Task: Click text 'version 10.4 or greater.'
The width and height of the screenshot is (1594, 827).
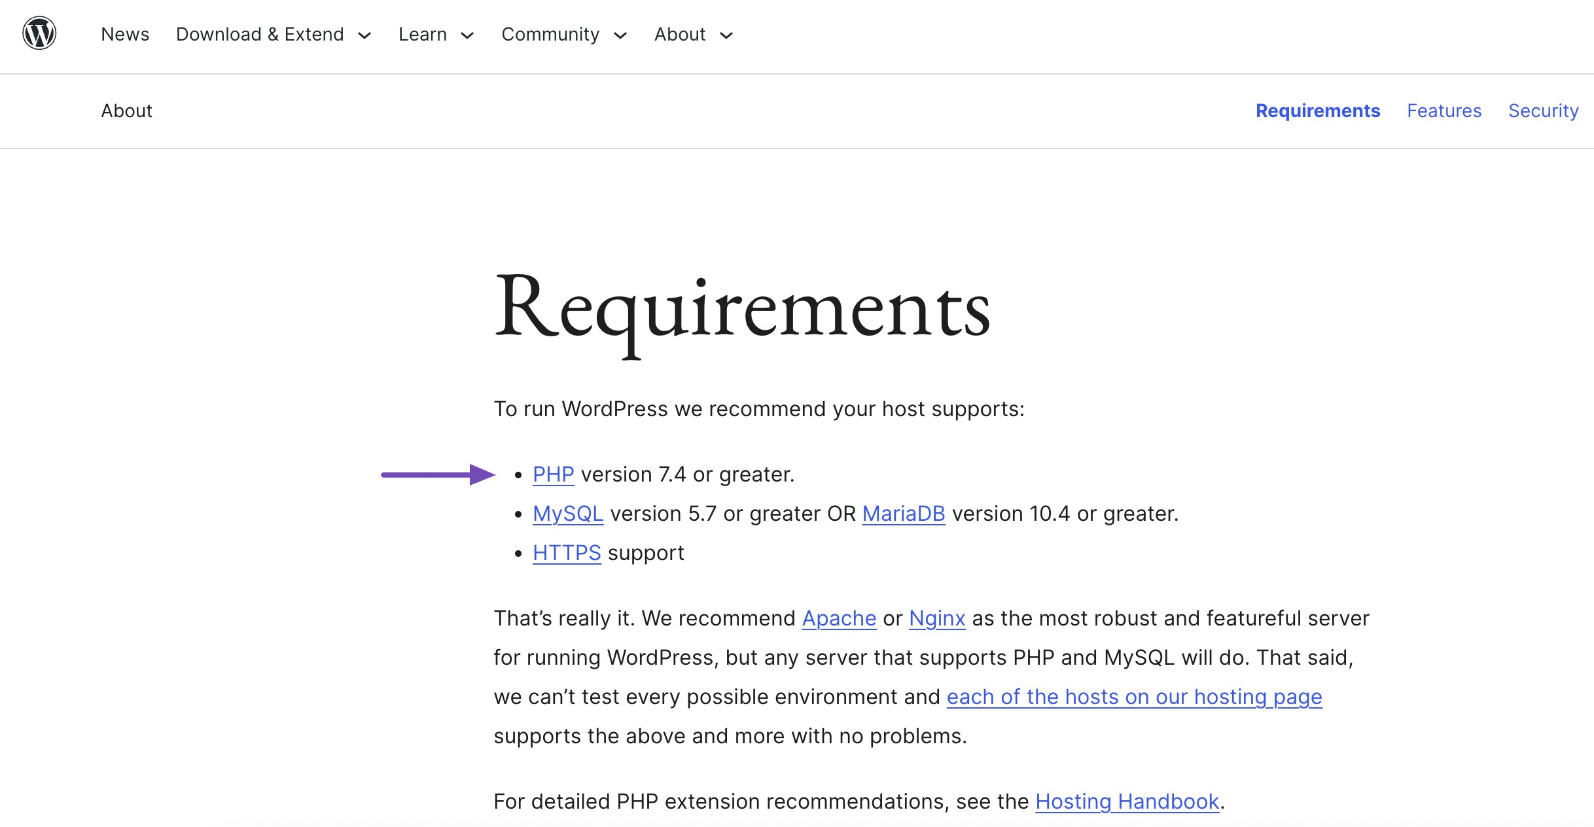Action: (1065, 514)
